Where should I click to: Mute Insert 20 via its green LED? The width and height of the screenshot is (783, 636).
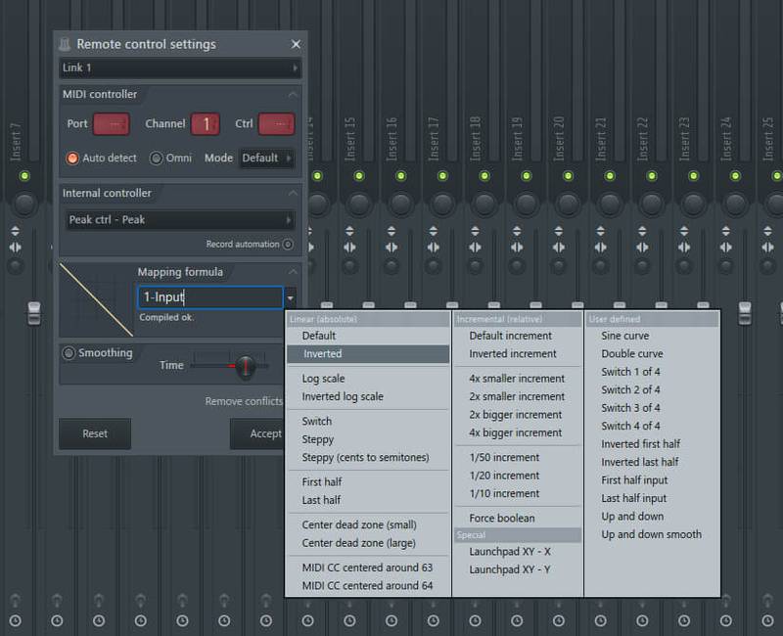(x=569, y=176)
